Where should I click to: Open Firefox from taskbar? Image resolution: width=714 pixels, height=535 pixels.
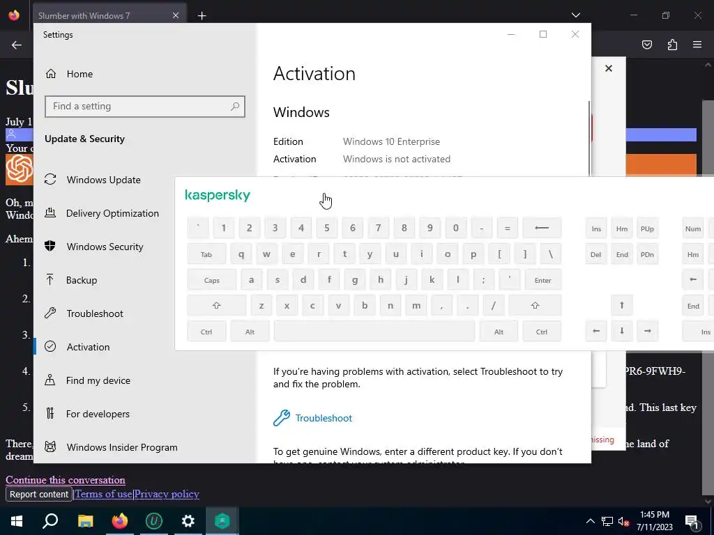point(119,521)
